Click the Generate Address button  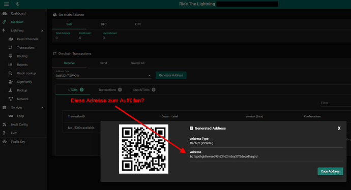(x=171, y=75)
